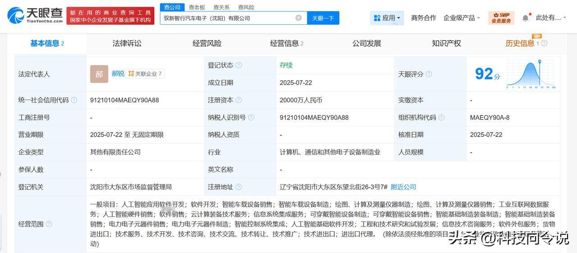
Task: Click the help icon beside 统一社会信用代码
Action: coord(74,100)
